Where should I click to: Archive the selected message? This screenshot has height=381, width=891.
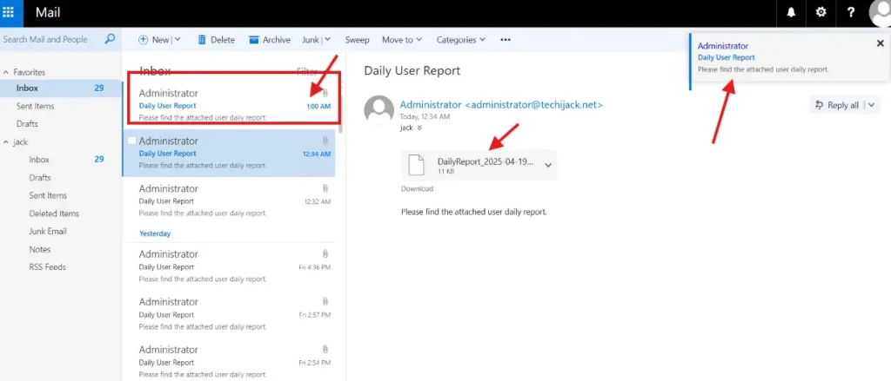(270, 40)
